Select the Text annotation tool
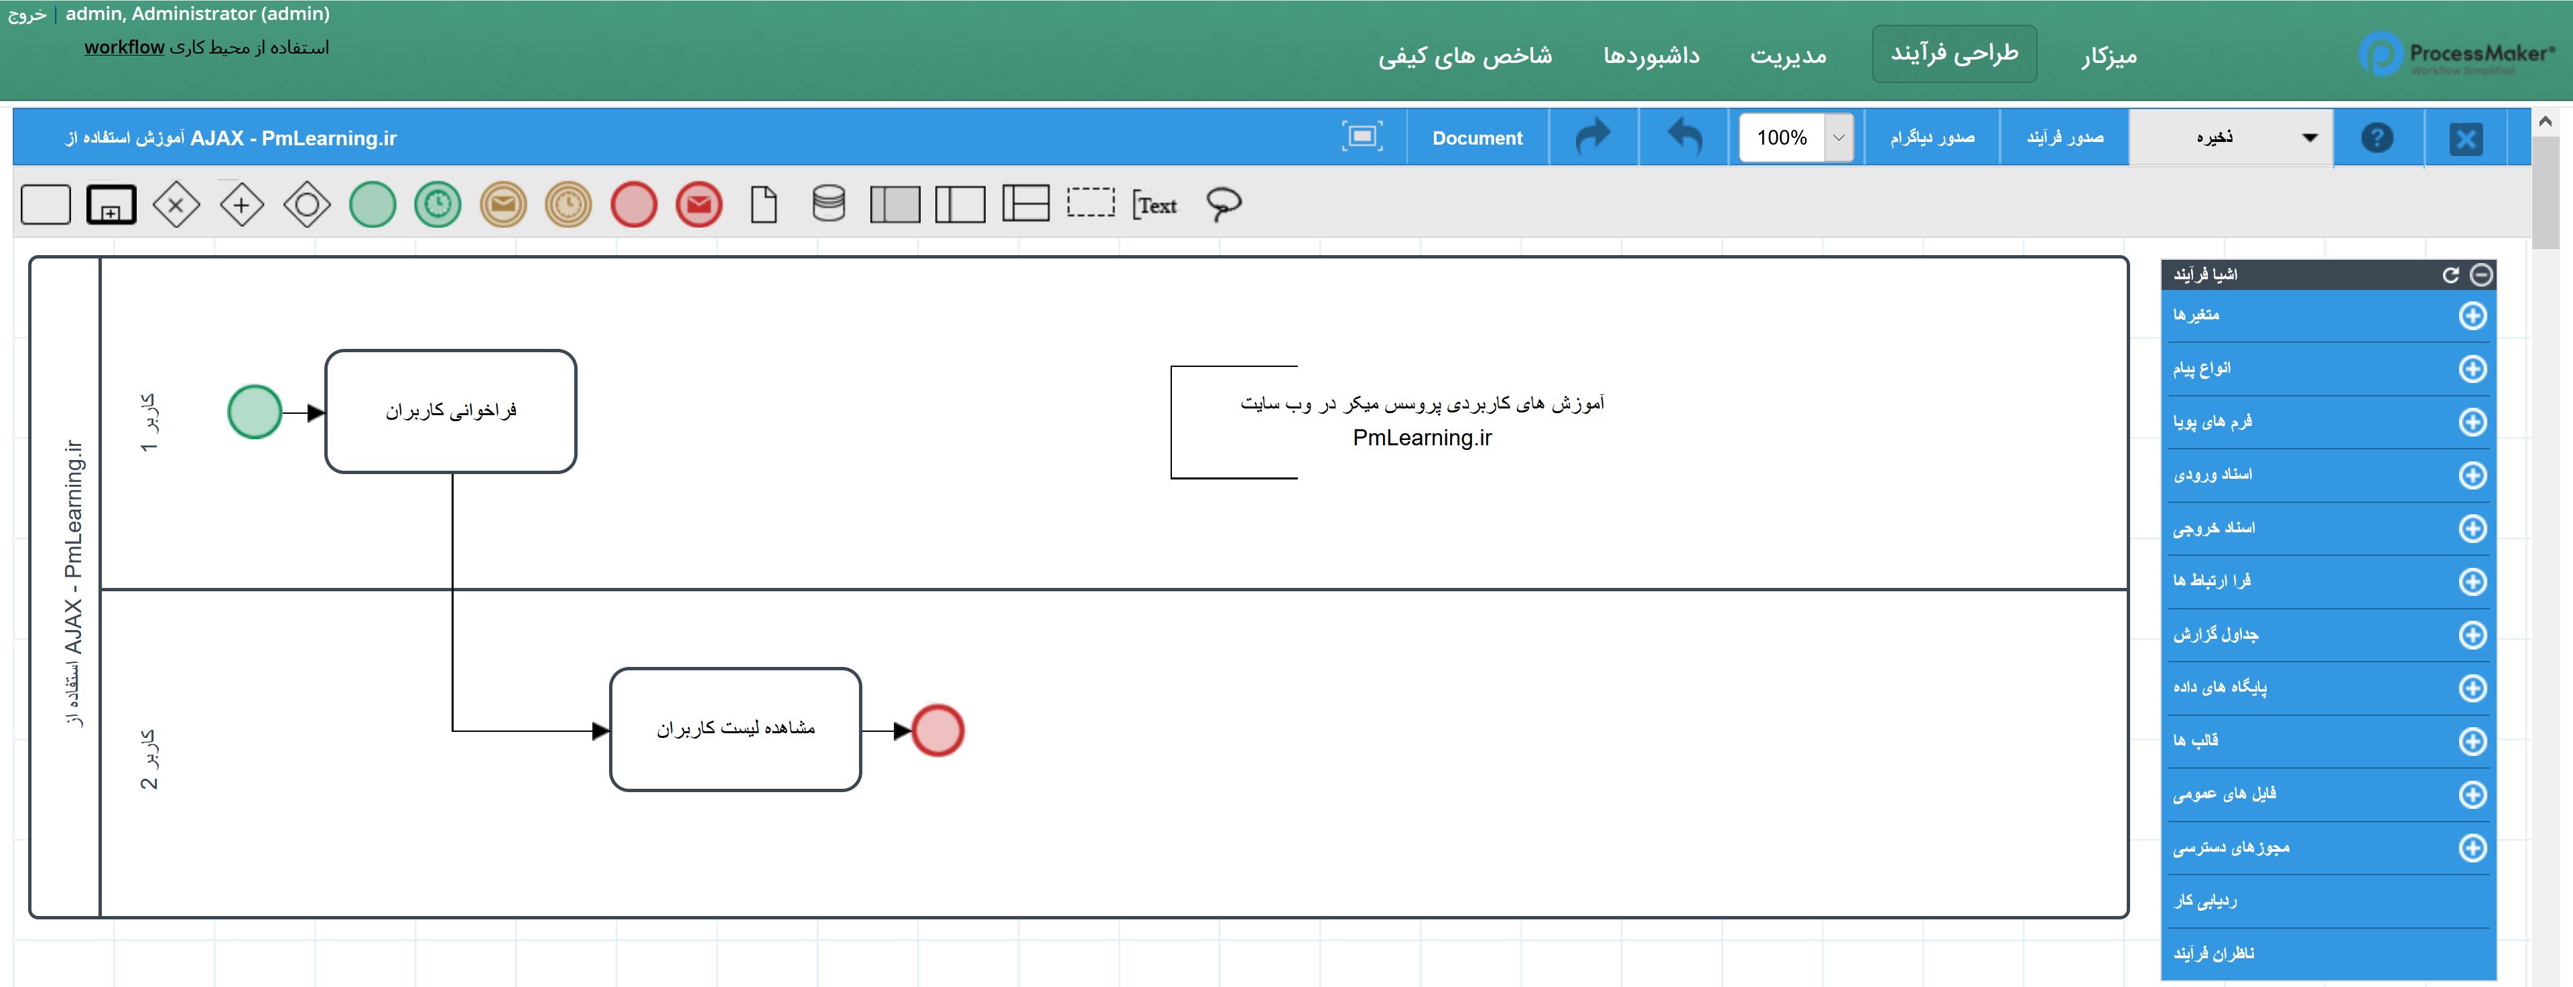The width and height of the screenshot is (2573, 987). pyautogui.click(x=1156, y=205)
